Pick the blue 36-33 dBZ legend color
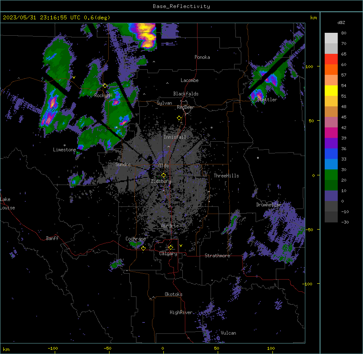 tap(331, 153)
